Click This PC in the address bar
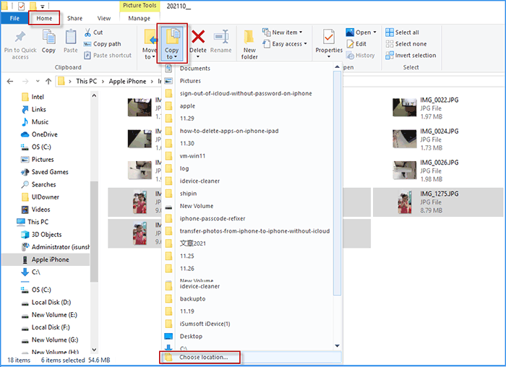Screen dimensions: 506x367 click(x=86, y=81)
